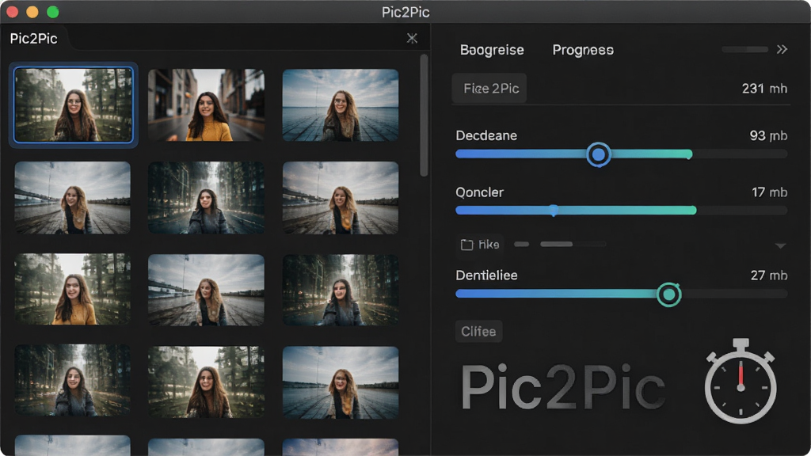Select first row waterfront pier thumbnail
The width and height of the screenshot is (811, 456).
(341, 105)
